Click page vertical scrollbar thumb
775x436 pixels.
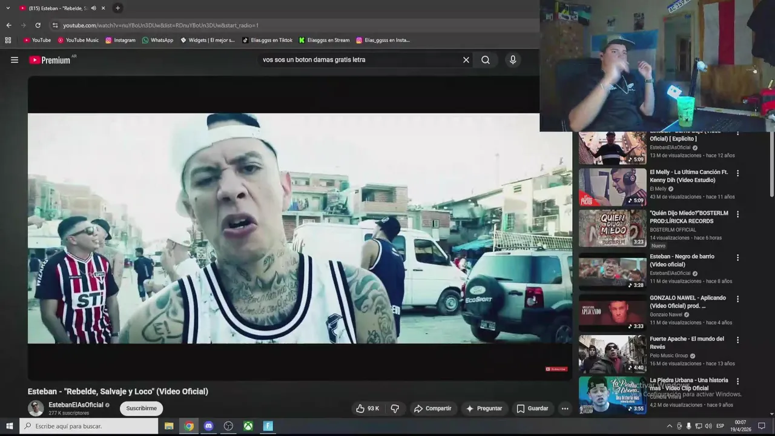tap(771, 165)
